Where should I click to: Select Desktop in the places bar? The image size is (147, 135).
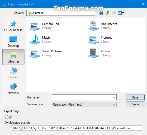(x=13, y=42)
